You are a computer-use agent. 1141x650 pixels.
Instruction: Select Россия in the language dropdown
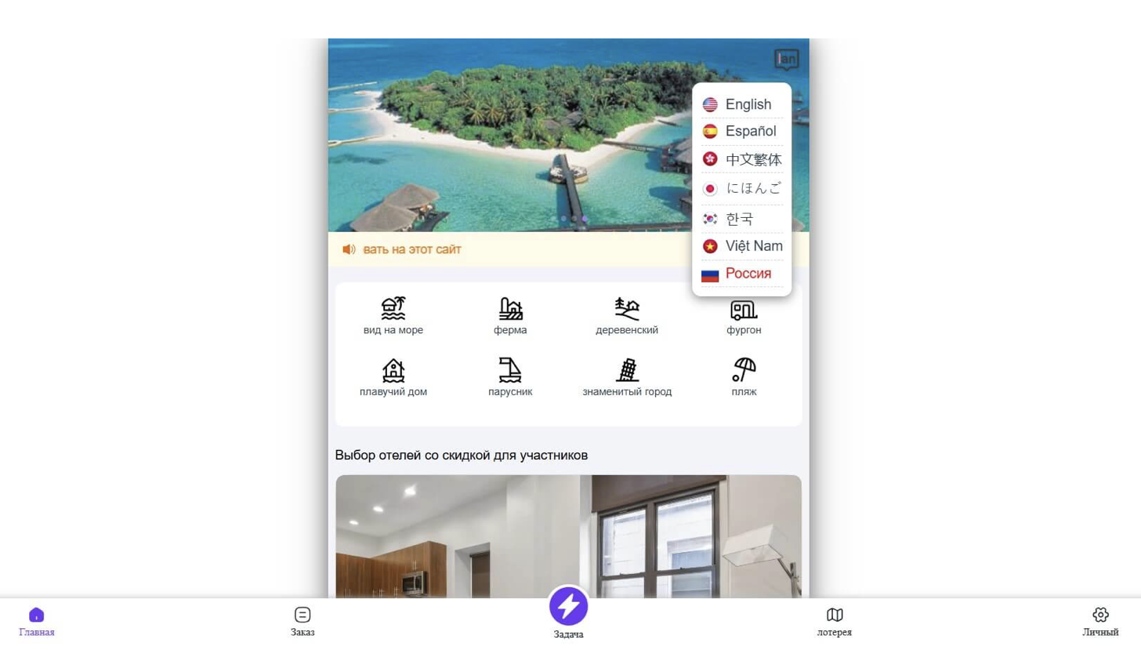pos(742,274)
